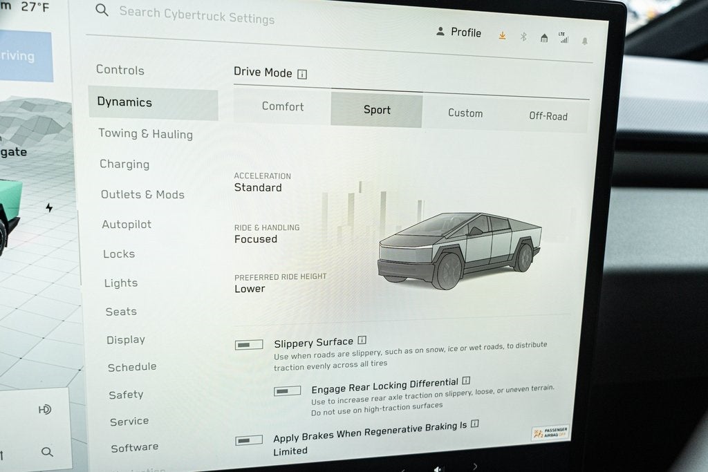Select the Comfort drive mode
The width and height of the screenshot is (708, 472).
coord(283,106)
